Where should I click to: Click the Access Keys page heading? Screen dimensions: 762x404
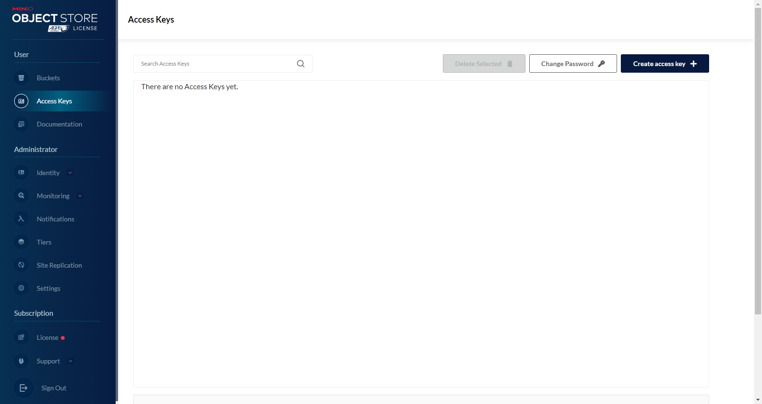151,19
